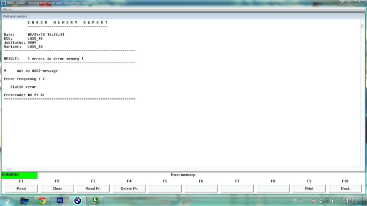The width and height of the screenshot is (367, 206).
Task: Click the 'Print error memory' panel title
Action: [15, 16]
